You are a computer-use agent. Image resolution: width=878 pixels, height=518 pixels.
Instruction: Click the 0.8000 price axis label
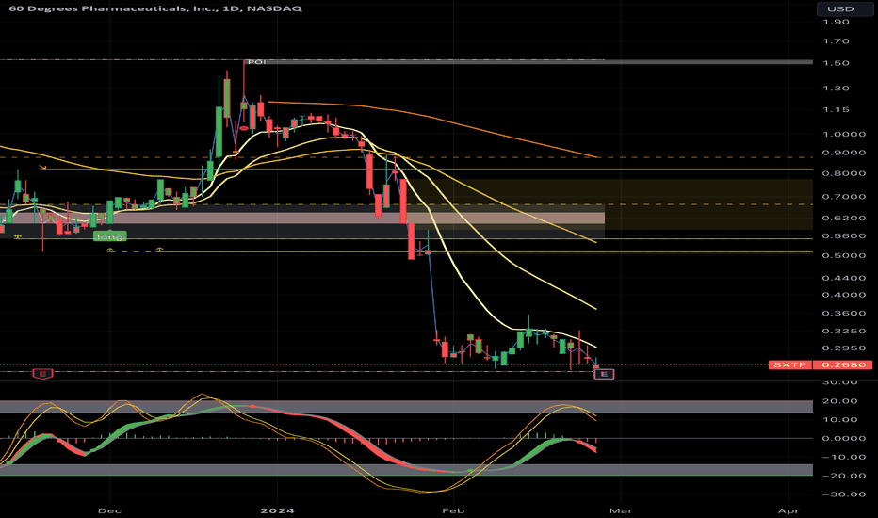pos(844,173)
